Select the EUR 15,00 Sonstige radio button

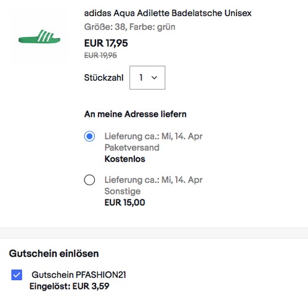(x=89, y=180)
